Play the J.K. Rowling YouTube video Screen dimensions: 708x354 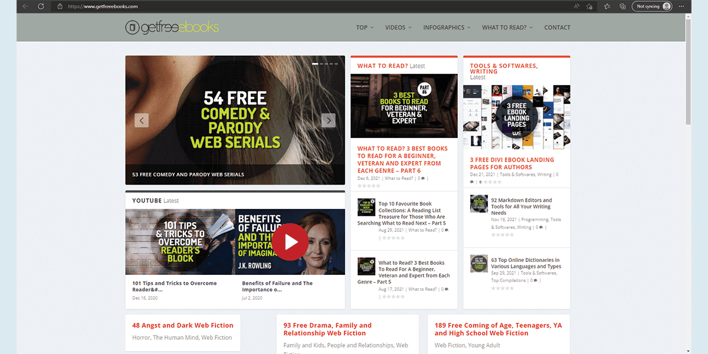289,241
